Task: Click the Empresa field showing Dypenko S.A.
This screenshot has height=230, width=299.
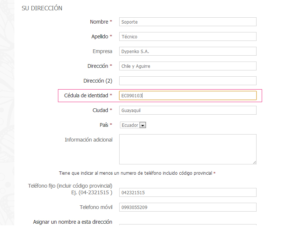Action: tap(188, 51)
